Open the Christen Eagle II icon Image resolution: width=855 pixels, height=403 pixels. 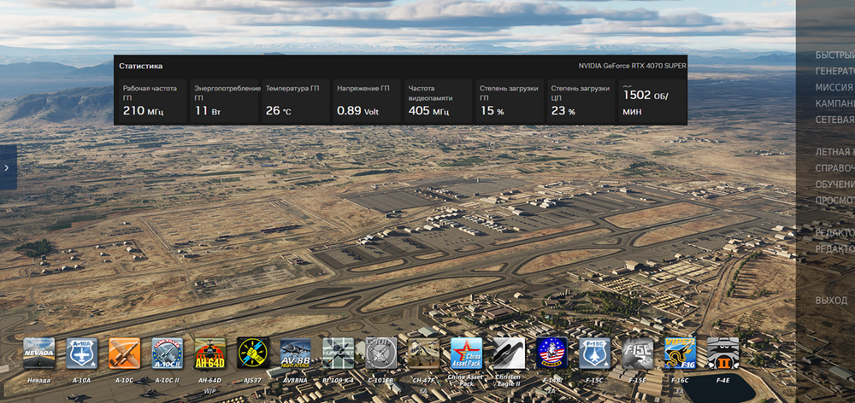pos(510,353)
